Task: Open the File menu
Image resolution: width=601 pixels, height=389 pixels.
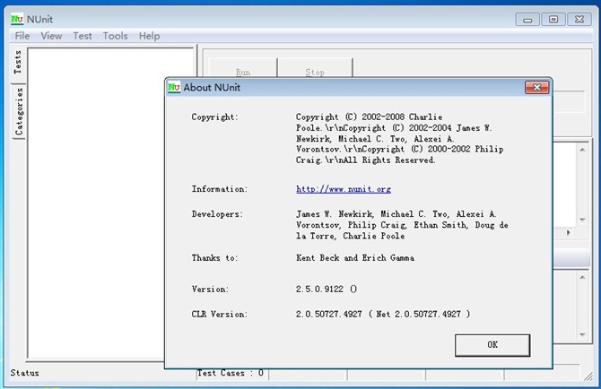Action: click(22, 36)
